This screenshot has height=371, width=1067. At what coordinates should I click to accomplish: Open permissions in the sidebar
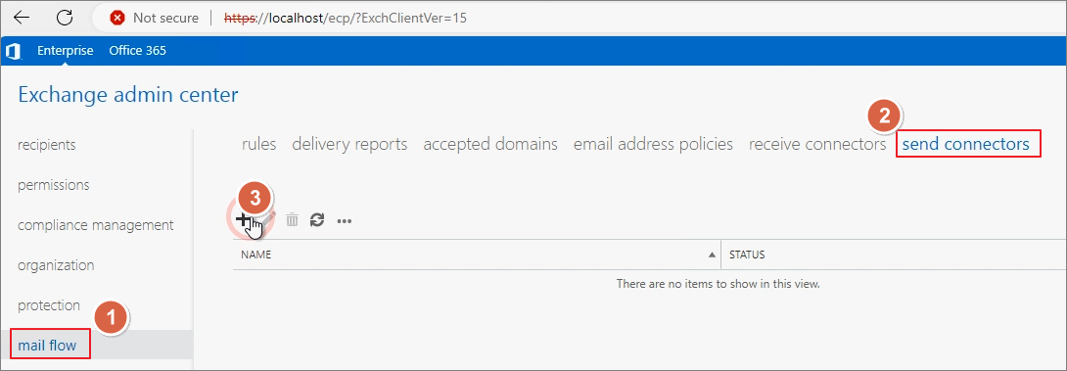54,185
